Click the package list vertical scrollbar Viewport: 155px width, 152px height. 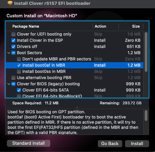point(146,52)
